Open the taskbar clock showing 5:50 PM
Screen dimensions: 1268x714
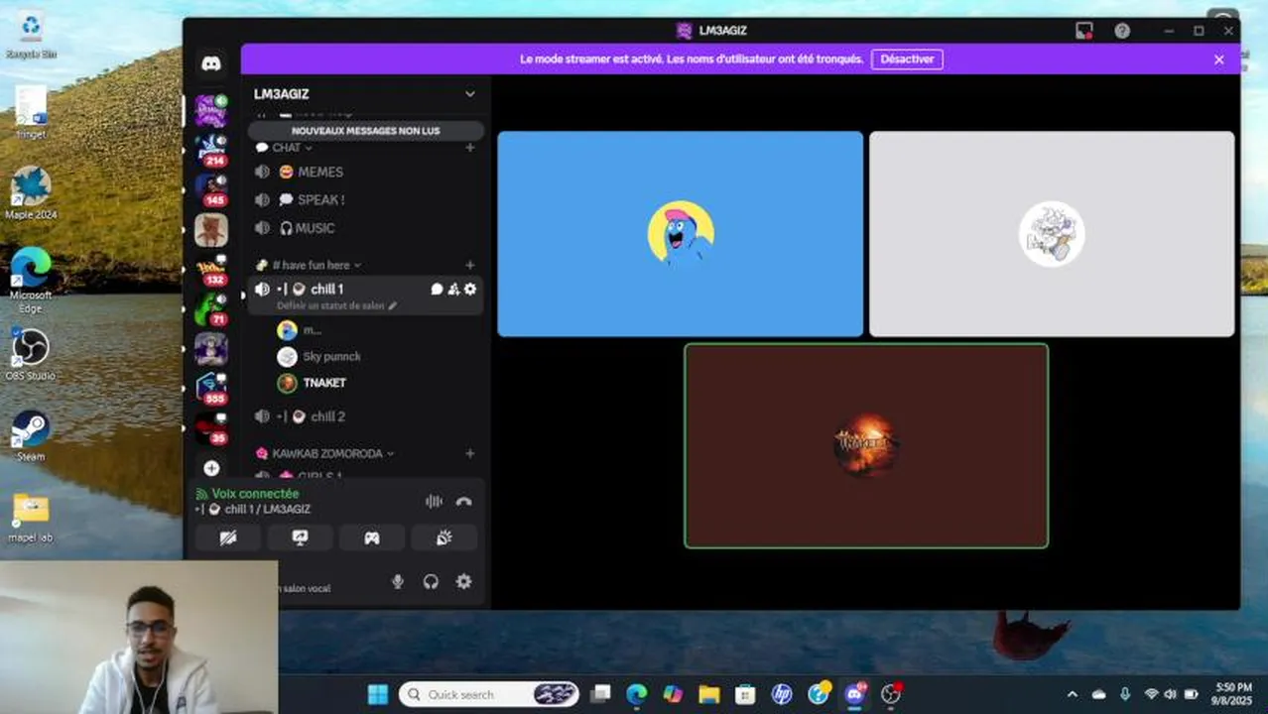coord(1234,693)
